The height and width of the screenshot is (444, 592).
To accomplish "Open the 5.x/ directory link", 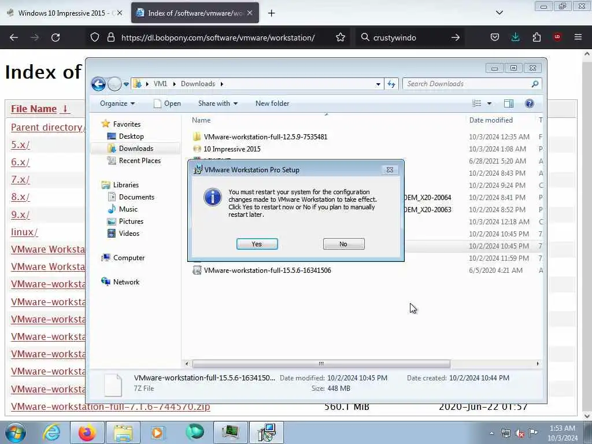I will tap(20, 145).
